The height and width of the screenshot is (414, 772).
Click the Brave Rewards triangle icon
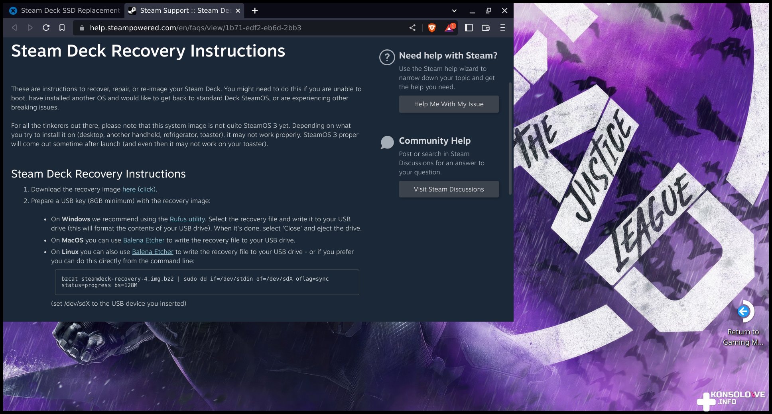pyautogui.click(x=449, y=27)
